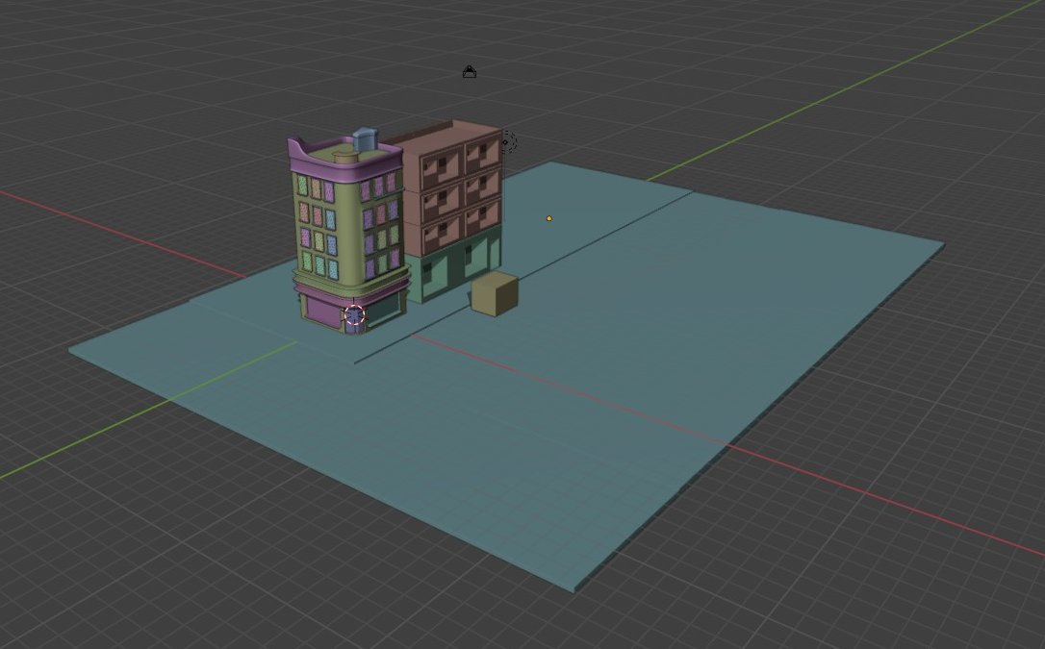1045x649 pixels.
Task: Select the tan cube in front of buildings
Action: [x=495, y=293]
